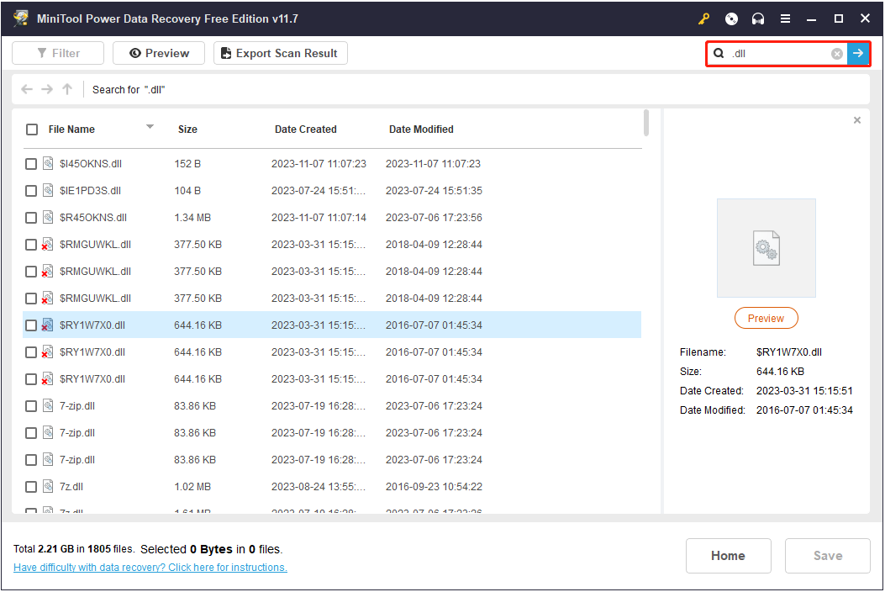Click Export Scan Result
The height and width of the screenshot is (592, 885).
[x=280, y=52]
